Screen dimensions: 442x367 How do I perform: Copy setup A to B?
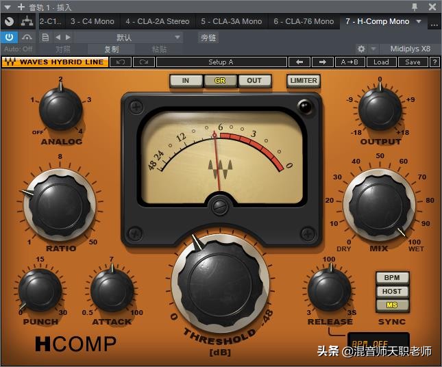coord(349,62)
